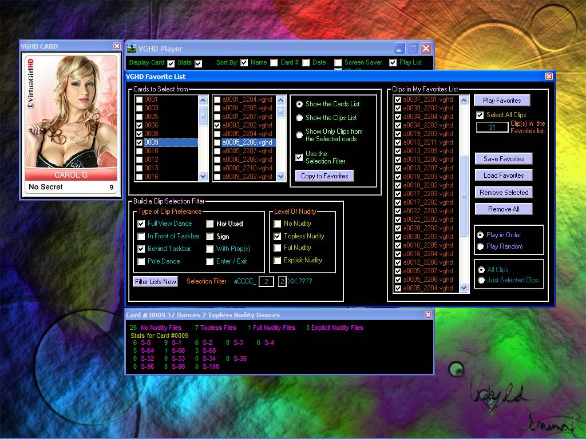Screen dimensions: 586x439
Task: Close the Card # 0009 stats window
Action: pyautogui.click(x=428, y=315)
